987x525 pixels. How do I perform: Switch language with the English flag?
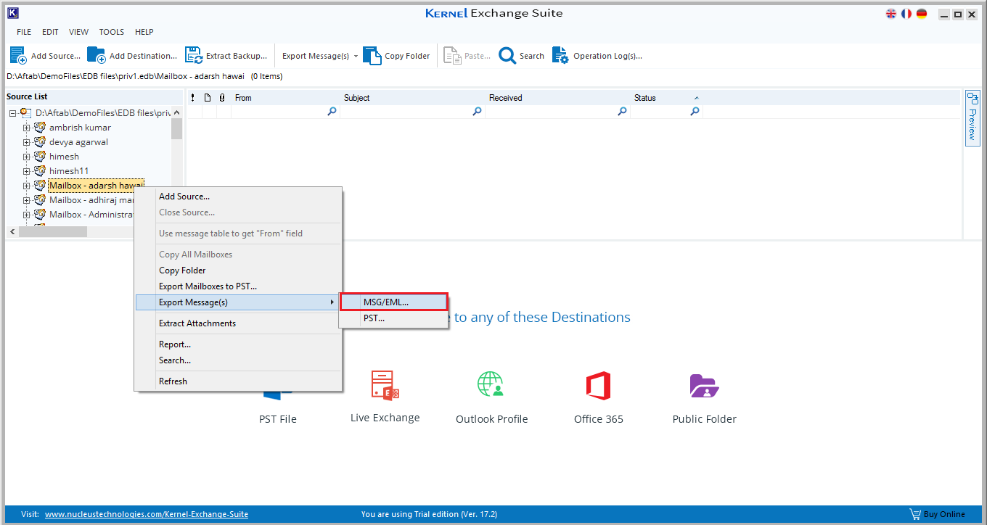[x=891, y=13]
